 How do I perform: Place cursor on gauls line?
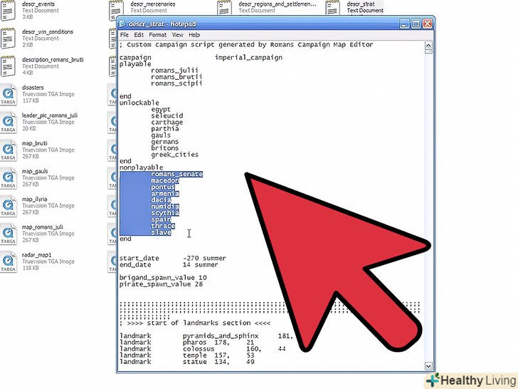[161, 135]
